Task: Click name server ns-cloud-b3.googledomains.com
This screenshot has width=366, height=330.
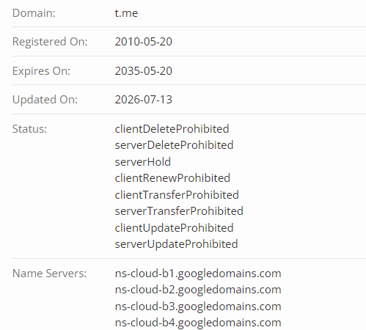Action: [198, 307]
